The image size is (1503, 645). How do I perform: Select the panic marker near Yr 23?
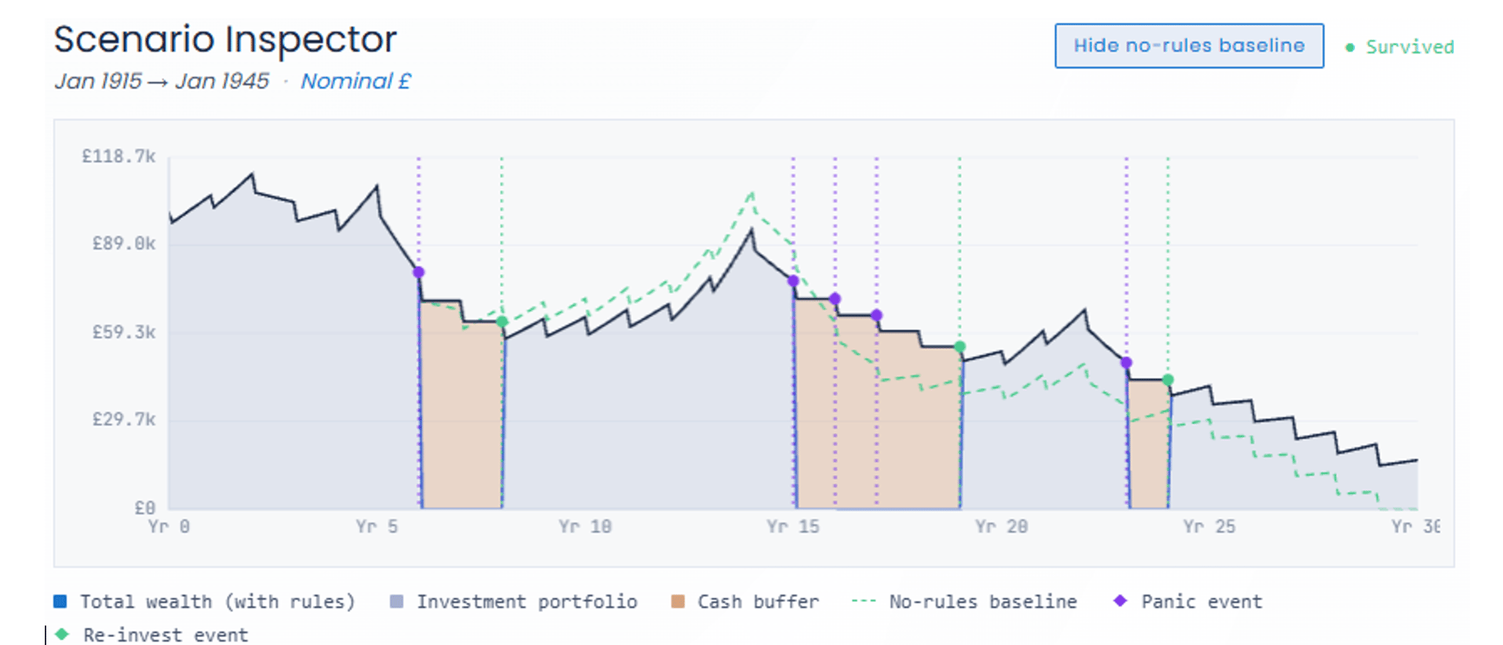pyautogui.click(x=1126, y=363)
